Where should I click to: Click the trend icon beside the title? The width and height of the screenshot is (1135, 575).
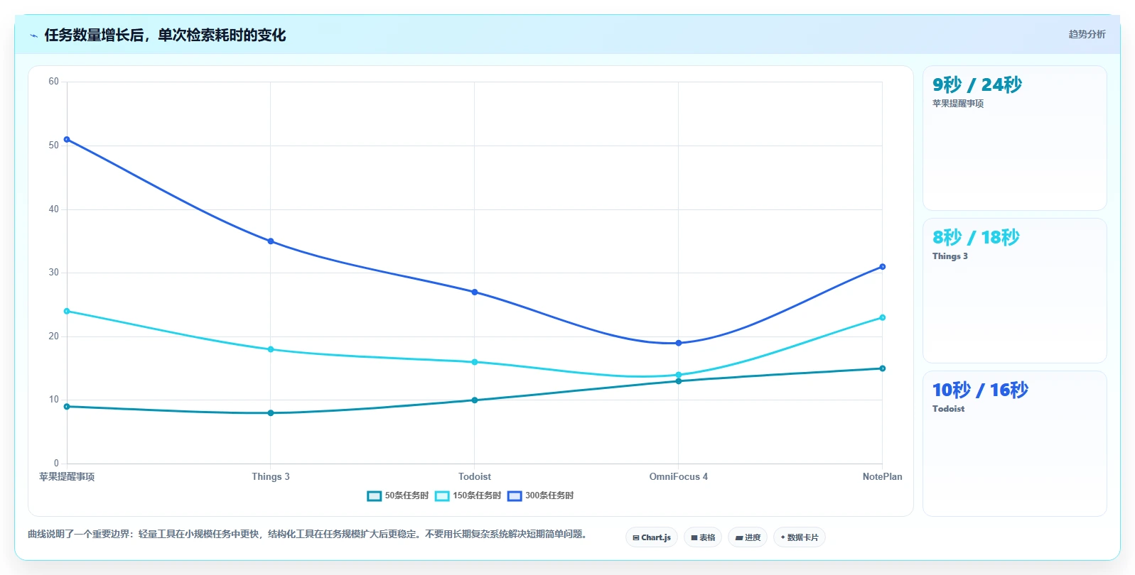click(33, 35)
